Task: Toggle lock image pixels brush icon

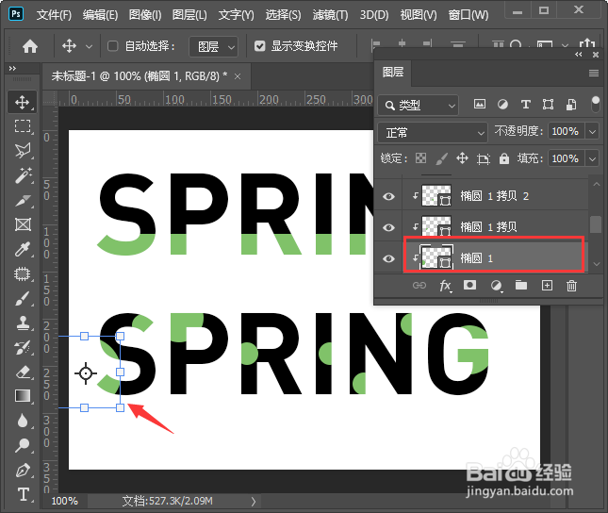Action: pyautogui.click(x=441, y=158)
